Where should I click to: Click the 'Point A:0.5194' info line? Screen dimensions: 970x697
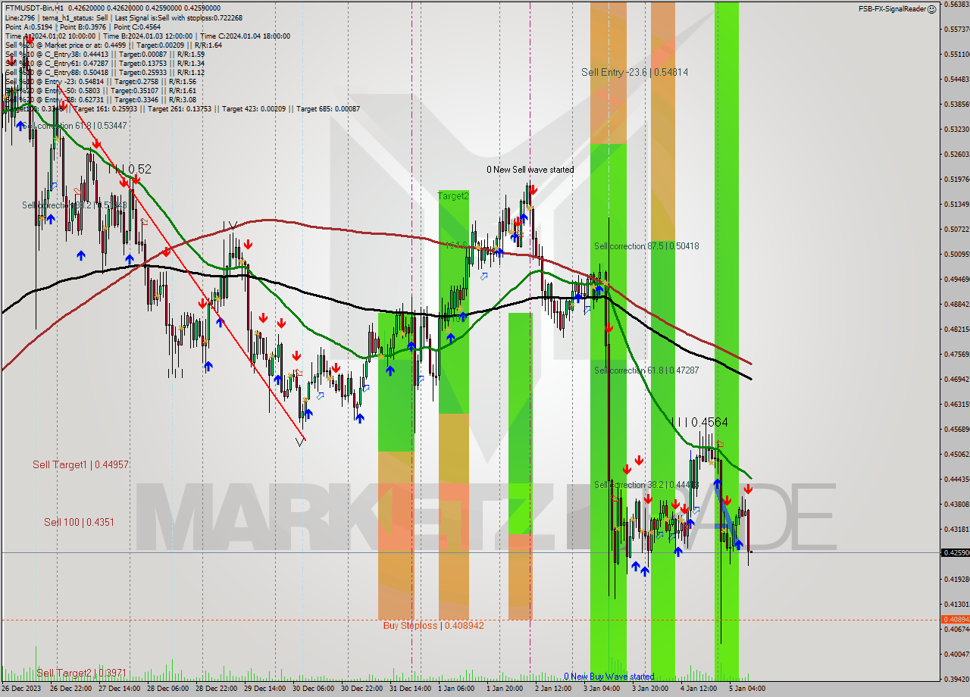tap(28, 27)
